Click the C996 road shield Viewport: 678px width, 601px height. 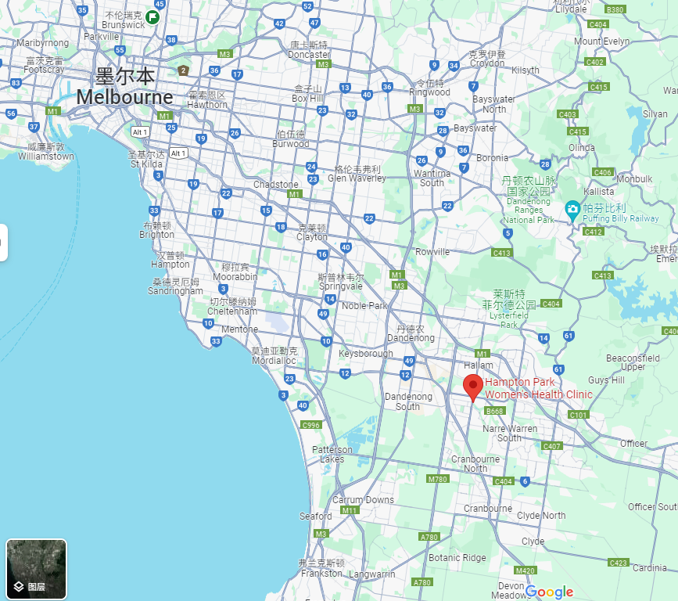pos(311,425)
